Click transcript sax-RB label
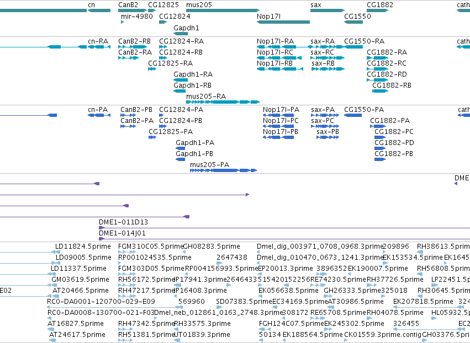 pyautogui.click(x=323, y=63)
